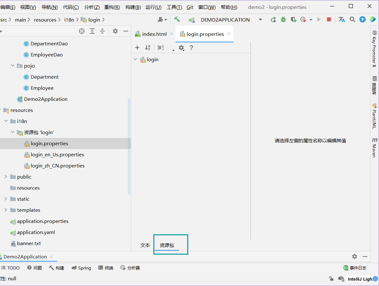Screen dimensions: 379x286
Task: Add new property plus icon
Action: click(137, 48)
